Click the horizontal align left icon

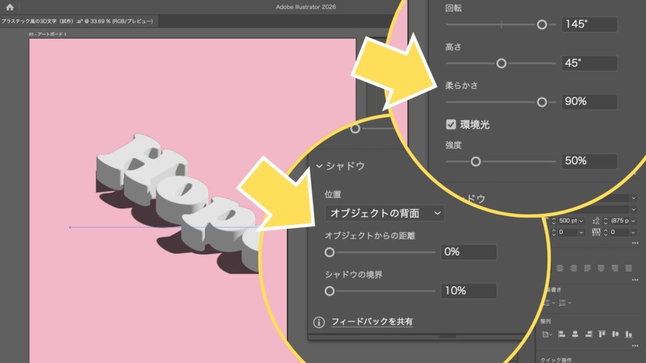561,334
